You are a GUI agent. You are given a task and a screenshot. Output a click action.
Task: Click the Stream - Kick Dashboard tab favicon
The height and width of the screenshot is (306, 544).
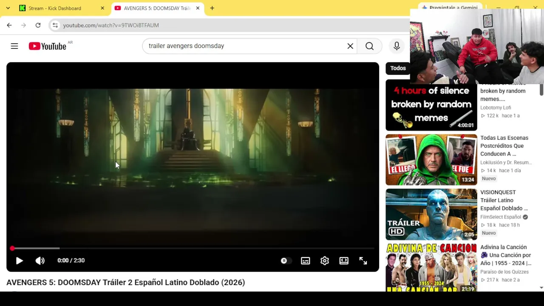click(23, 8)
